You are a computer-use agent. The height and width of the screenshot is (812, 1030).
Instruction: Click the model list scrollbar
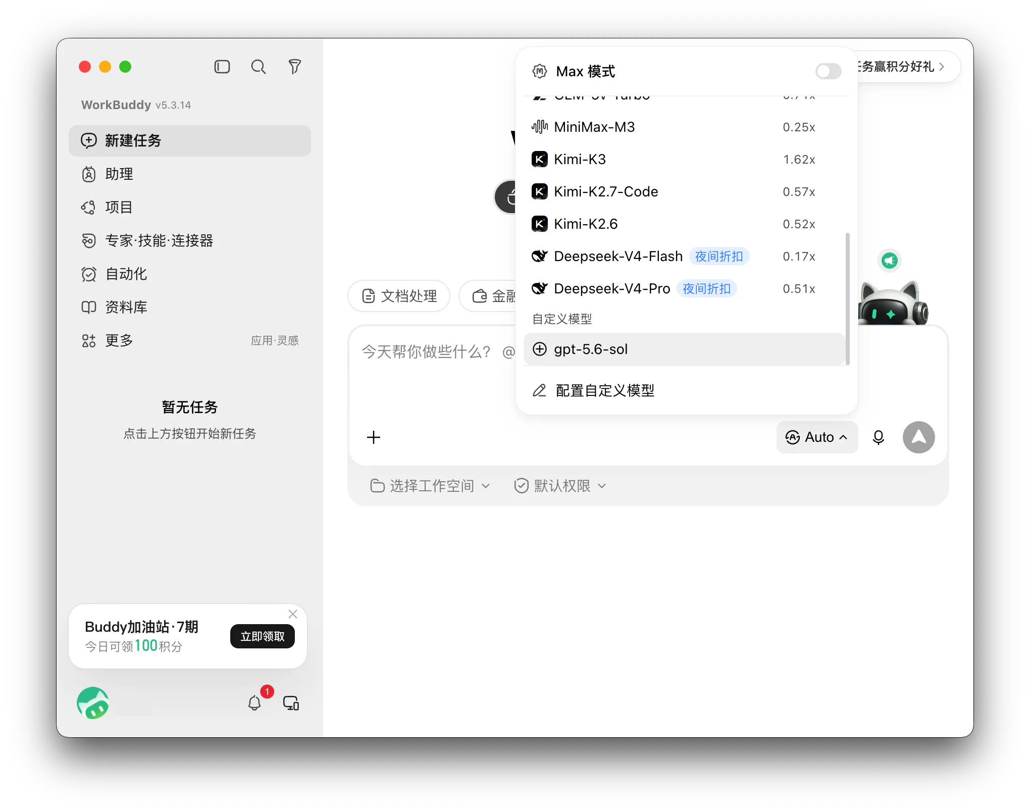click(847, 298)
